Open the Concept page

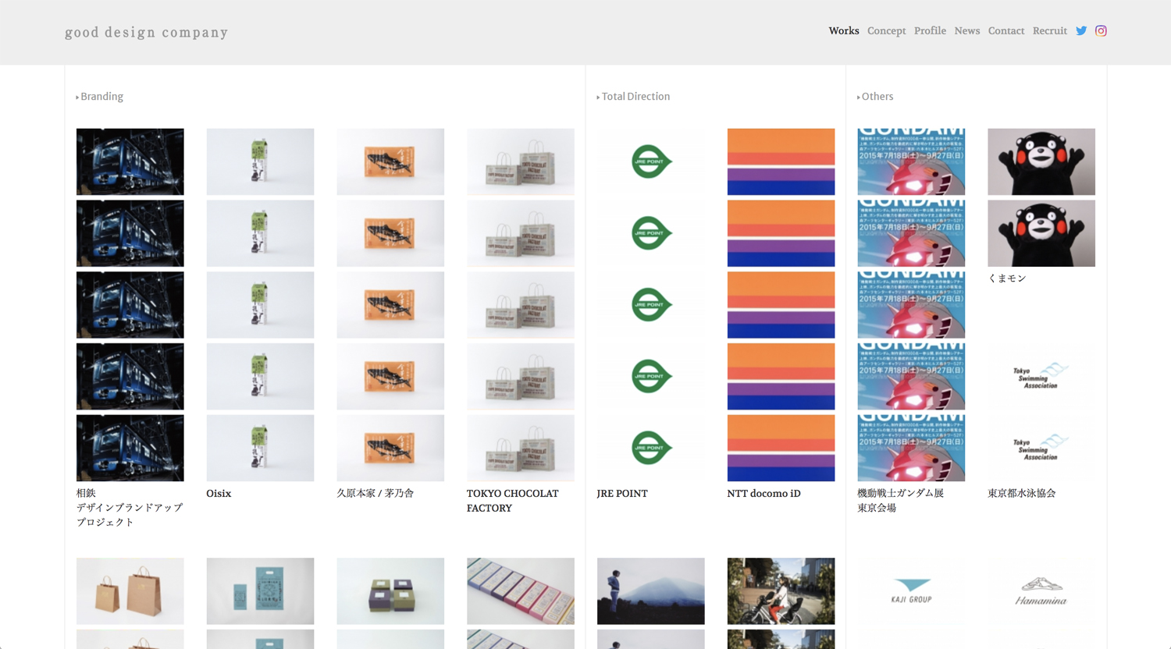point(887,31)
